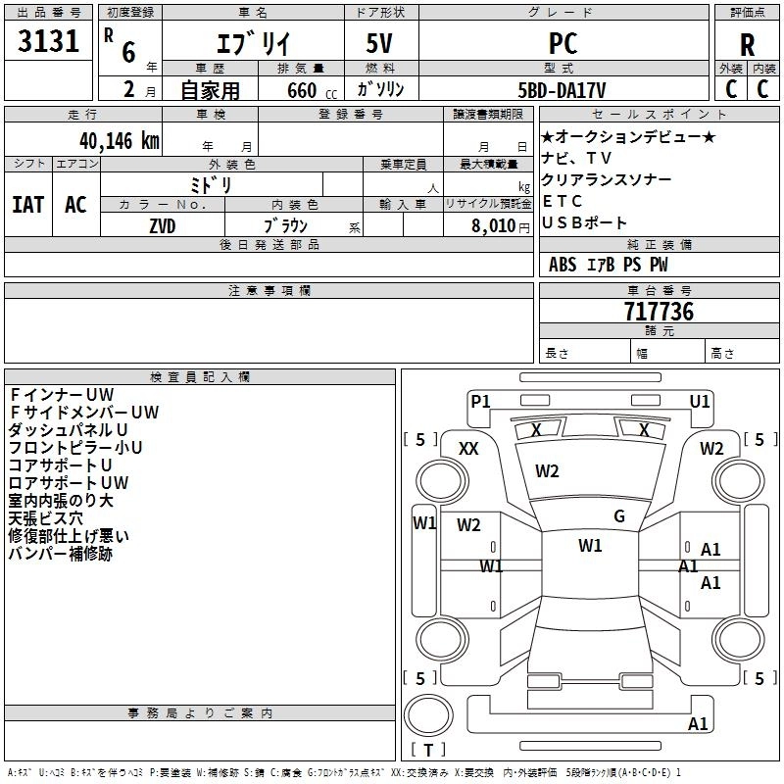Select the 注意事項欄 header
The image size is (784, 784).
(x=269, y=290)
